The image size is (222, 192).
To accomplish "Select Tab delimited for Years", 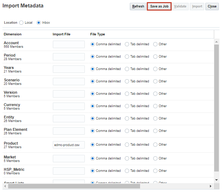I will coord(127,69).
